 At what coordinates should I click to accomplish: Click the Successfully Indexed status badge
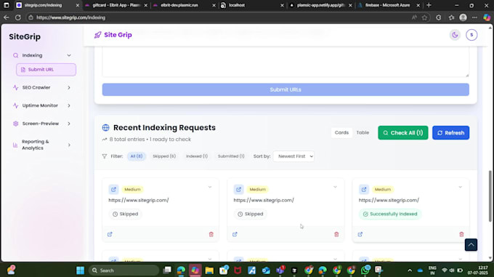coord(390,214)
